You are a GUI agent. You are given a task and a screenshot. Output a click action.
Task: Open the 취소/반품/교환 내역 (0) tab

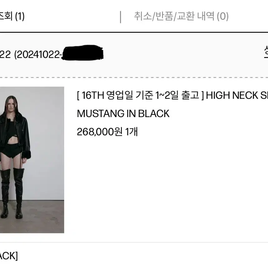(181, 17)
